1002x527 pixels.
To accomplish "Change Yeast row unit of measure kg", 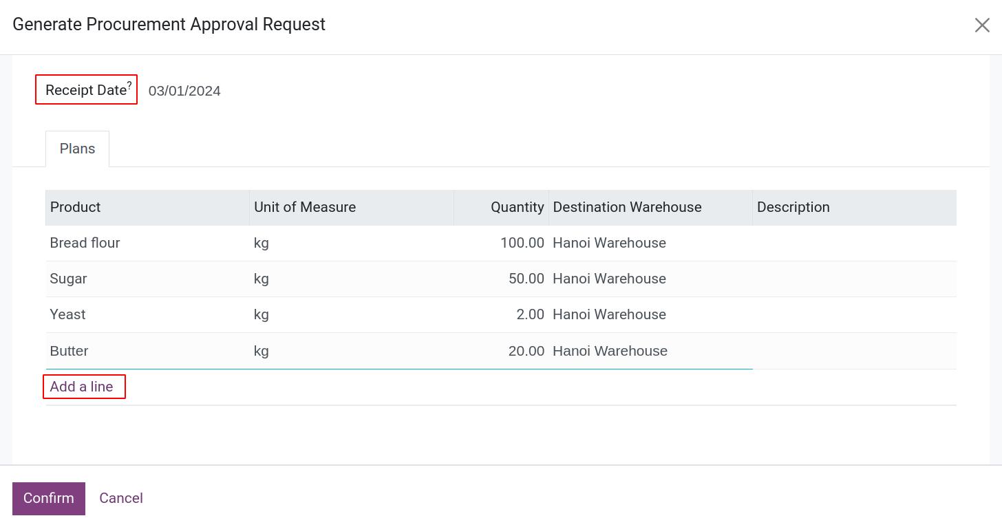I will (x=262, y=314).
